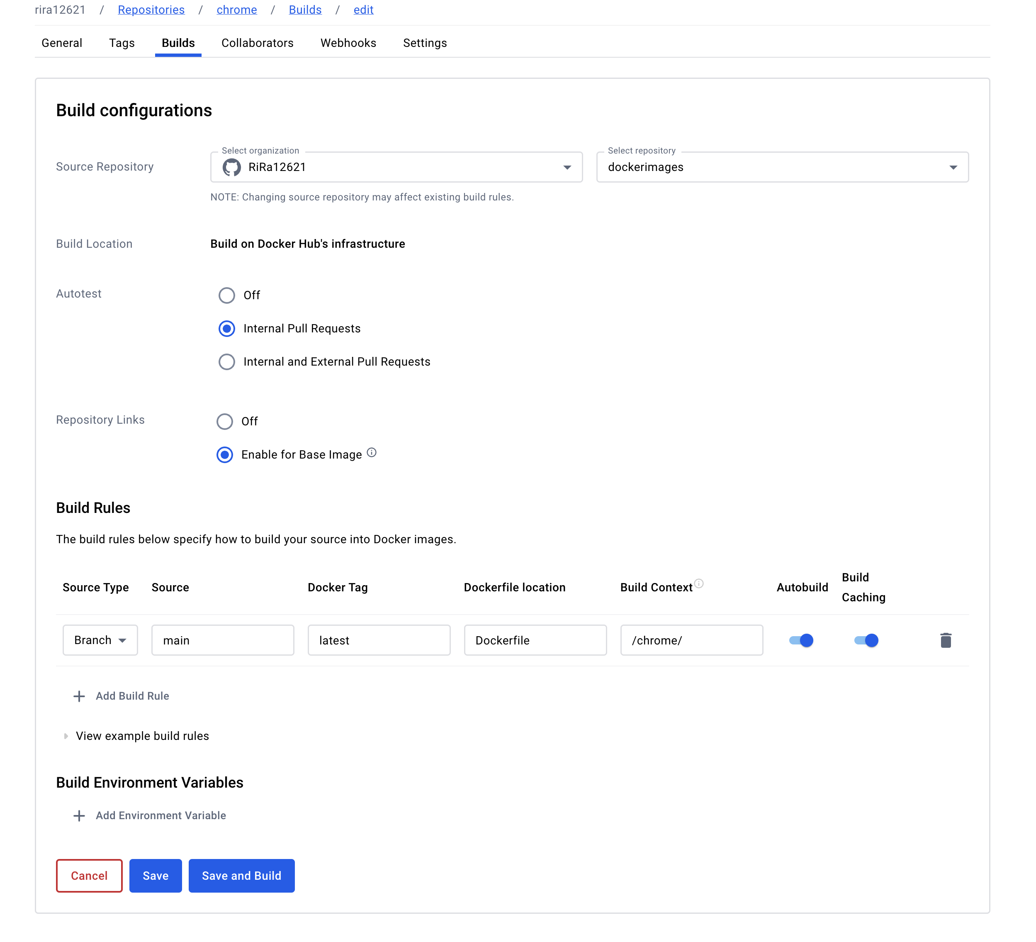Image resolution: width=1036 pixels, height=942 pixels.
Task: Open Repositories breadcrumb link
Action: (151, 10)
